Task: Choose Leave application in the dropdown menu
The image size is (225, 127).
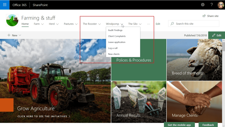Action: [116, 42]
